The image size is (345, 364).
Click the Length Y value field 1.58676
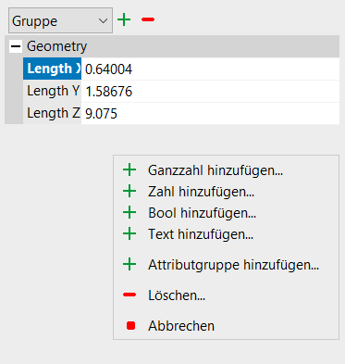[210, 92]
